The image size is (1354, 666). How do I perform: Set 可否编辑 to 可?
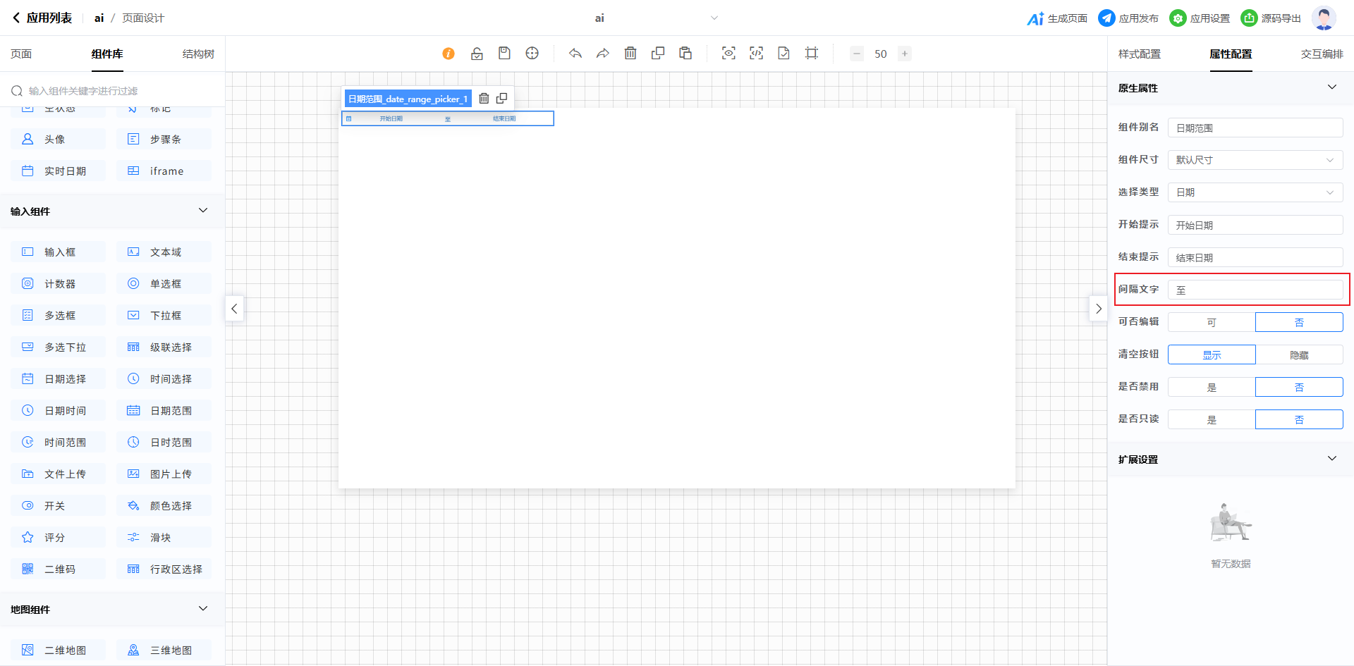(x=1212, y=322)
